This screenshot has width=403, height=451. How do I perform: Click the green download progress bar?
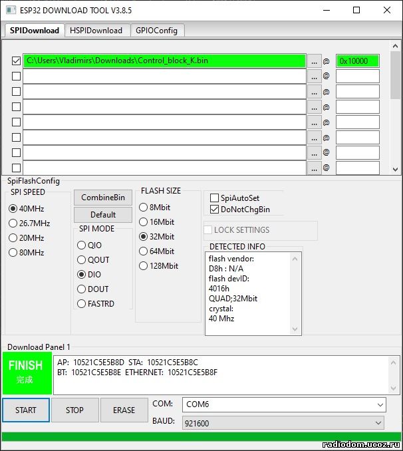click(201, 436)
